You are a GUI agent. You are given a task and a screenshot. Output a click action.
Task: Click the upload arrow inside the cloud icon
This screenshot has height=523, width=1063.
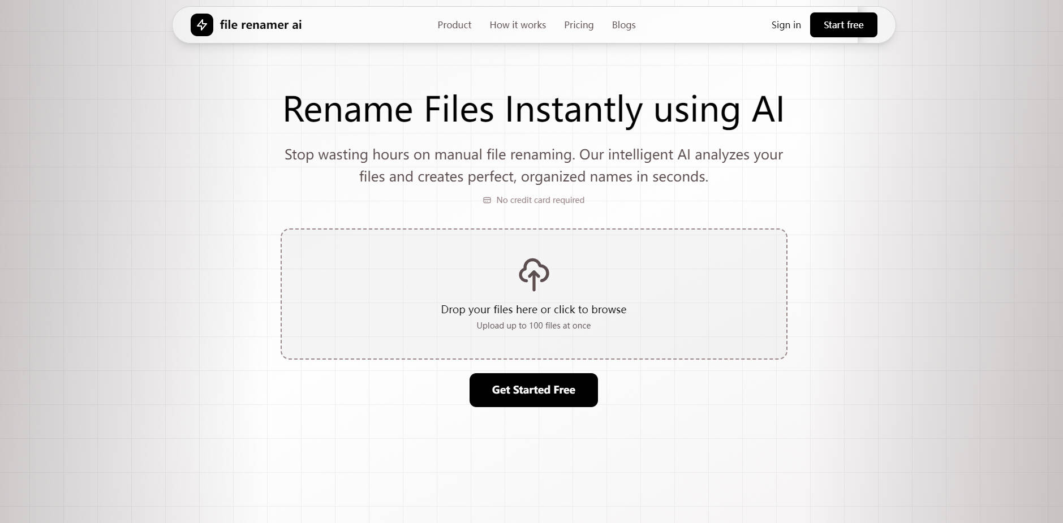click(533, 281)
